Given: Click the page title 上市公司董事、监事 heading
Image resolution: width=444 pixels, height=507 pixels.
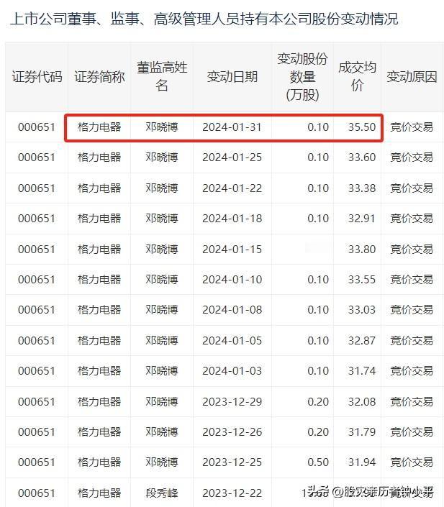Looking at the screenshot, I should point(204,19).
